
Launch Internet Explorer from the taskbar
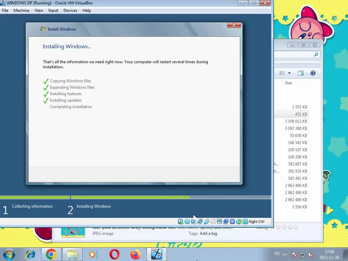30,254
